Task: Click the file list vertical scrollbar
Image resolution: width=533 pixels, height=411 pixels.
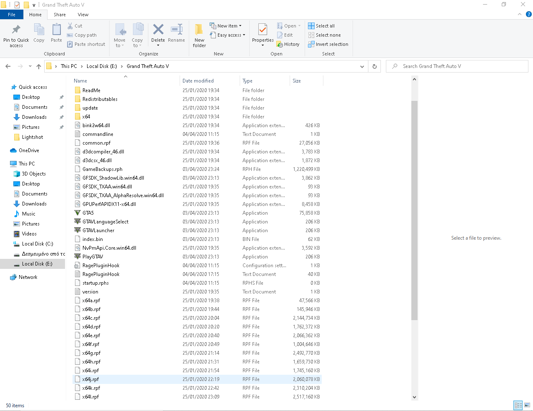Action: point(414,208)
